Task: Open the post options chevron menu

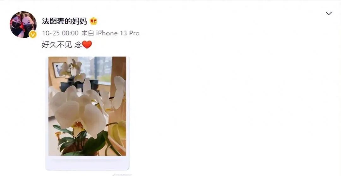Action: tap(329, 14)
